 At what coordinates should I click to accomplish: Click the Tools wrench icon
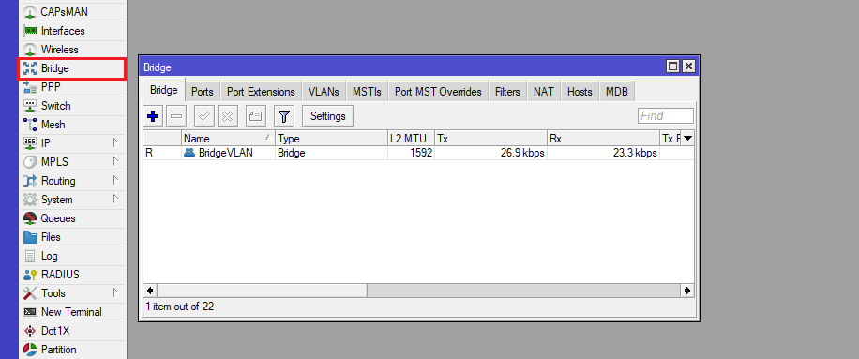point(30,293)
